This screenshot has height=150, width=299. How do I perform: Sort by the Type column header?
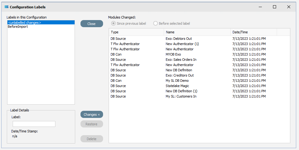pyautogui.click(x=136, y=32)
